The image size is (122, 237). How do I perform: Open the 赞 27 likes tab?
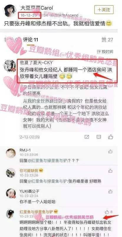(107, 40)
